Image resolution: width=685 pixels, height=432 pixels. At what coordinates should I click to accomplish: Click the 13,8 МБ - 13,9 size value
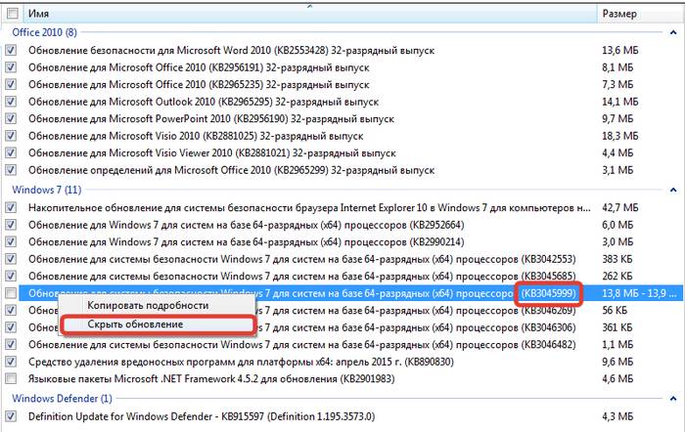639,293
